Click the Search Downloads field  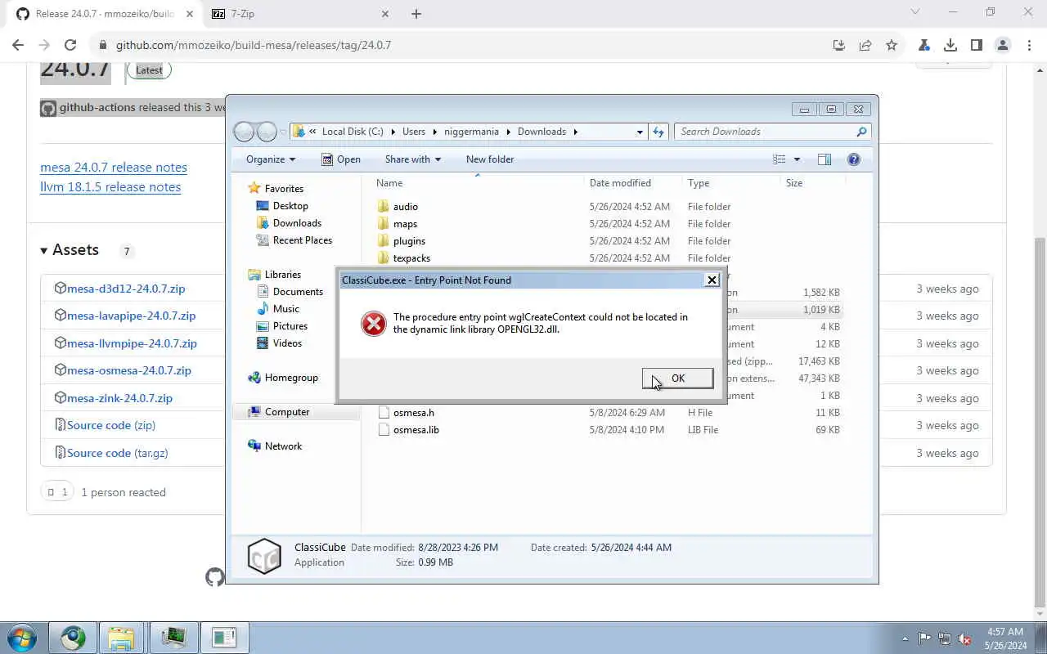tap(772, 132)
